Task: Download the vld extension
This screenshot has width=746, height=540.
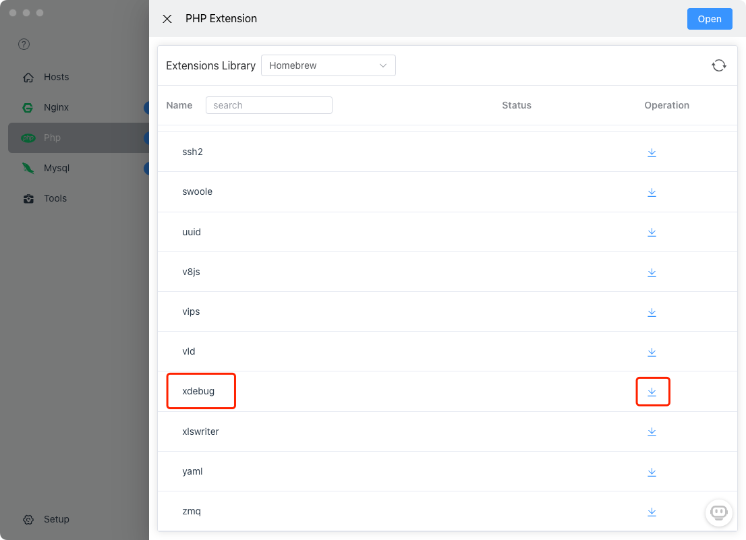Action: click(x=652, y=352)
